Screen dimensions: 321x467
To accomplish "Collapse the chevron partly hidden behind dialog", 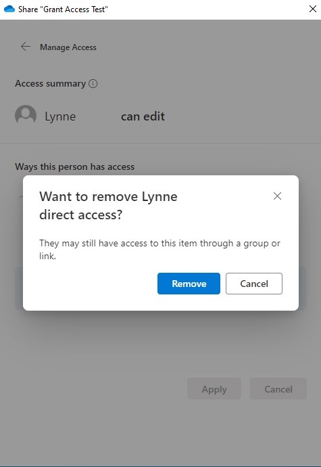I will [21, 196].
